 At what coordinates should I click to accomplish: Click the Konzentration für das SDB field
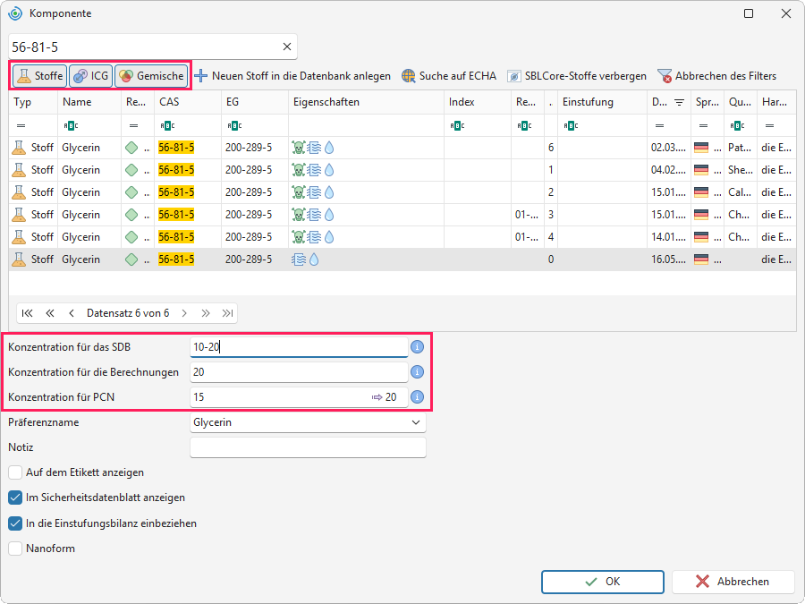[x=299, y=347]
